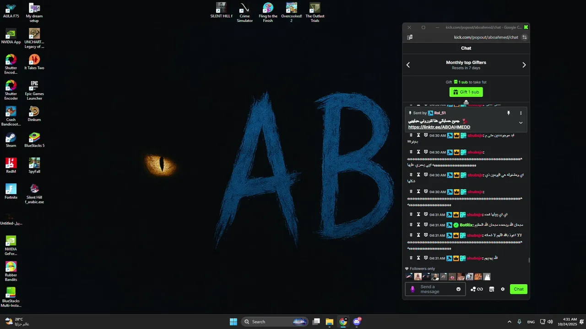Collapse the gifters panel handle
This screenshot has width=586, height=329.
tap(466, 102)
